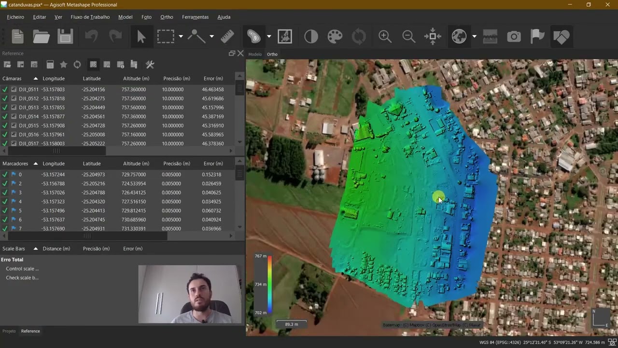Open the selection tool dropdown arrow
This screenshot has height=348, width=618.
tap(181, 37)
